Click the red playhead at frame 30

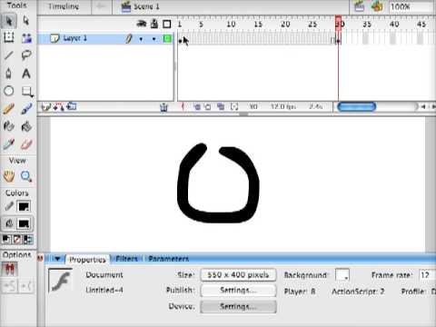[339, 24]
